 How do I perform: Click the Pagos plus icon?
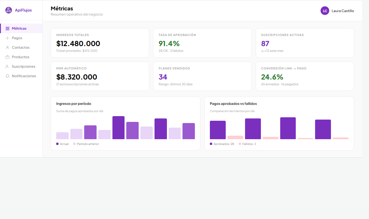click(7, 38)
